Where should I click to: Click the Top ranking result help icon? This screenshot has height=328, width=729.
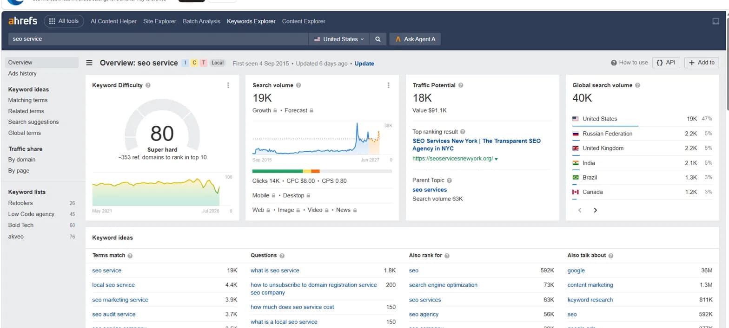point(463,132)
